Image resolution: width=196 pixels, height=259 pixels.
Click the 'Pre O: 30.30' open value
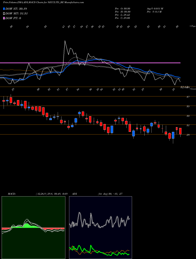click(123, 9)
